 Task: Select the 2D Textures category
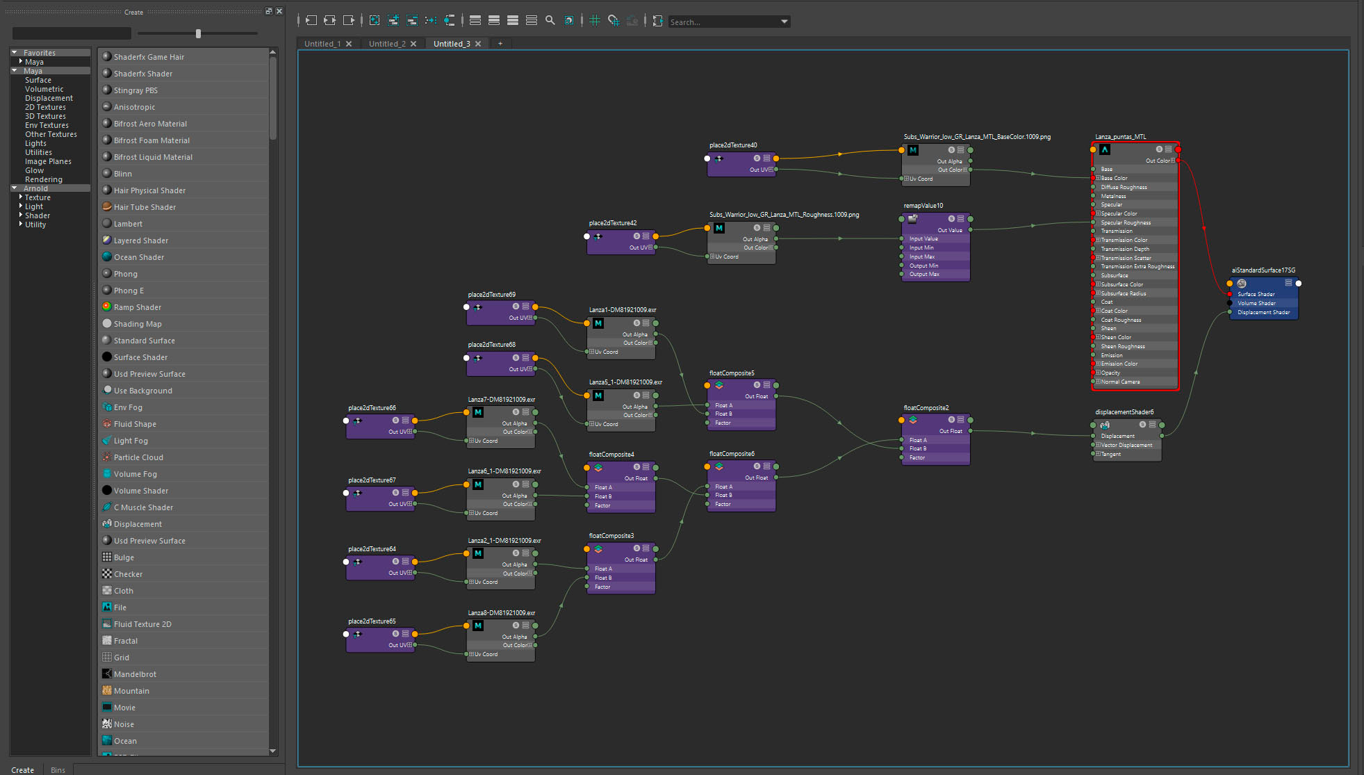[x=45, y=107]
